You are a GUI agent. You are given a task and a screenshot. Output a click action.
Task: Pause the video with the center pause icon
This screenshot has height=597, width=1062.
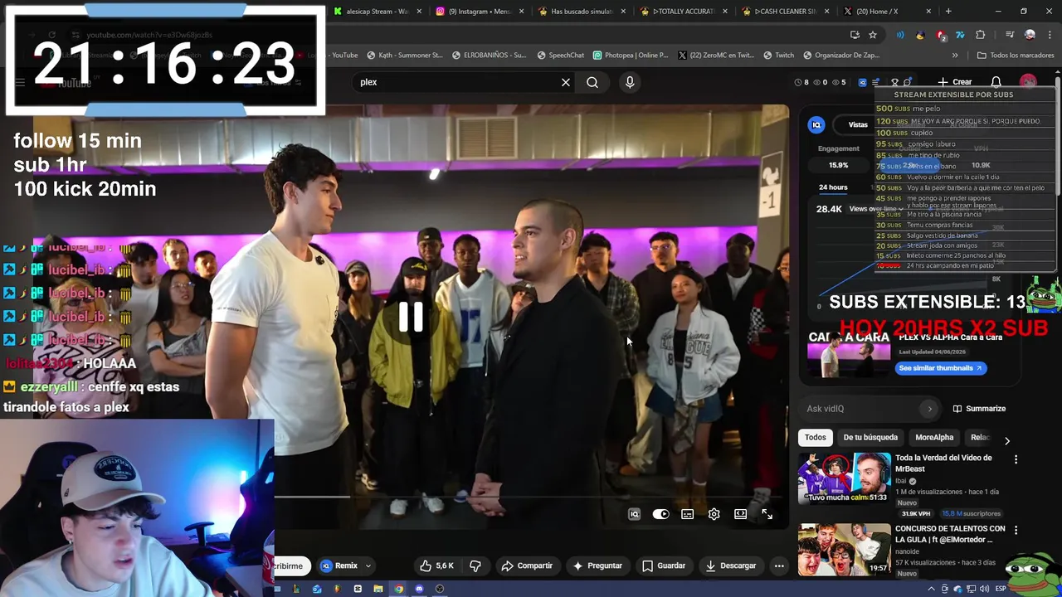[x=411, y=318]
